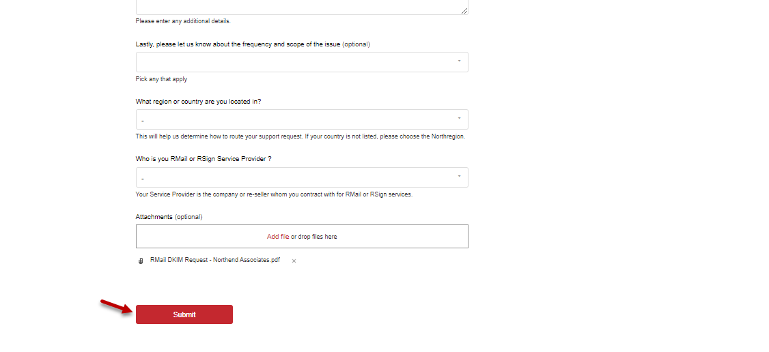Select the dash value in Service Provider field

(142, 179)
